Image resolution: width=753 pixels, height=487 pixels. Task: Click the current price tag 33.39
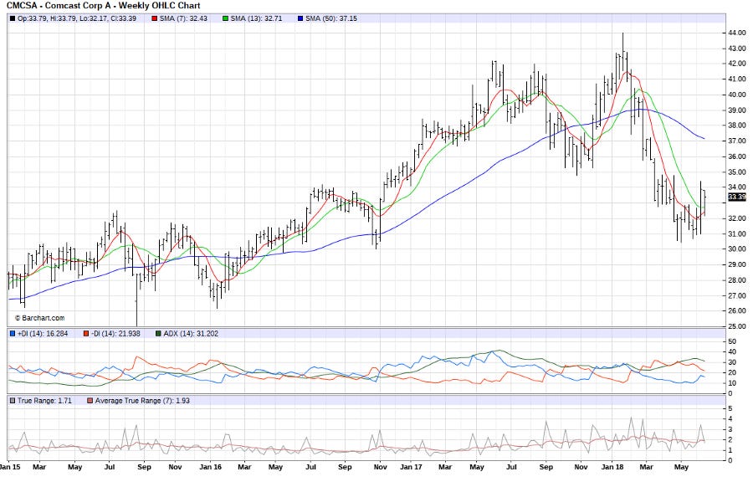point(736,197)
